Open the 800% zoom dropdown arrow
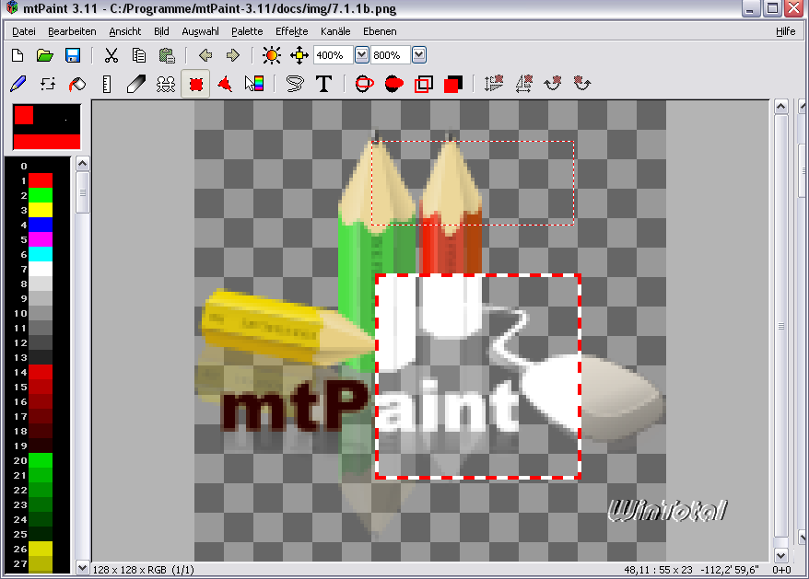Viewport: 809px width, 579px height. coord(419,54)
